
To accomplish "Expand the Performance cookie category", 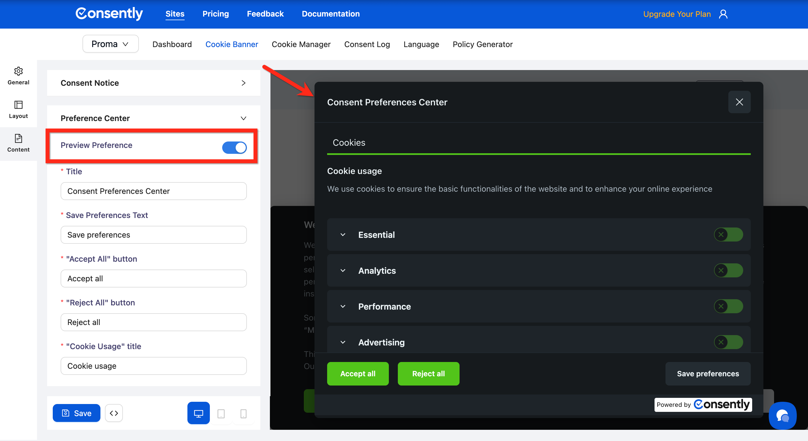I will click(343, 306).
